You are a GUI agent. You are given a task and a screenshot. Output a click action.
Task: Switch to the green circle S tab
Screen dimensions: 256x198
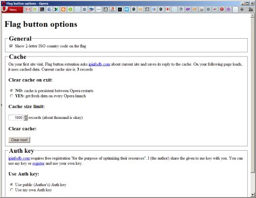[x=70, y=9]
